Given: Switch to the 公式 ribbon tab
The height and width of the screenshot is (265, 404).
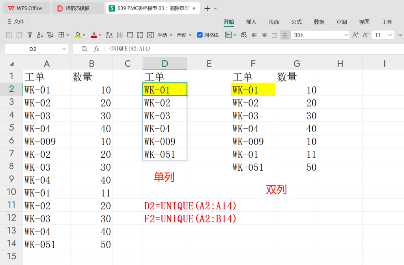Looking at the screenshot, I should [297, 22].
